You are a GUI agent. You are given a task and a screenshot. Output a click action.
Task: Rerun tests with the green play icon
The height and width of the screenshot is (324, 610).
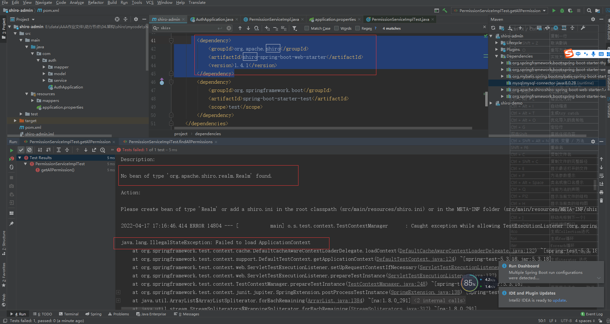click(11, 150)
